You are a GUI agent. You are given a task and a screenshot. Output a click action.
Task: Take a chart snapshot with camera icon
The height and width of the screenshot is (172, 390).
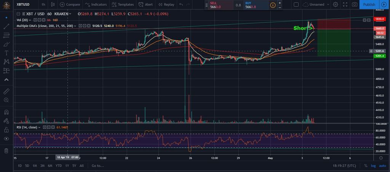[x=355, y=5]
